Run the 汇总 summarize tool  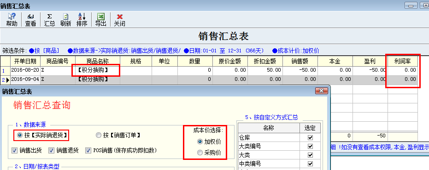[49, 20]
